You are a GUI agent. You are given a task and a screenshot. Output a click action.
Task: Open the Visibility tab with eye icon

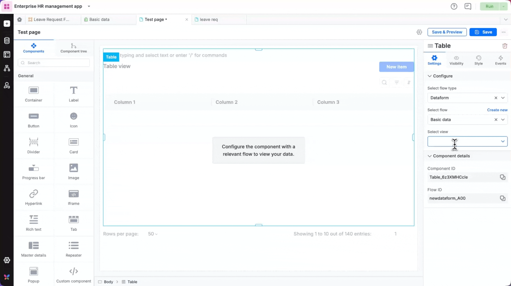pyautogui.click(x=456, y=60)
